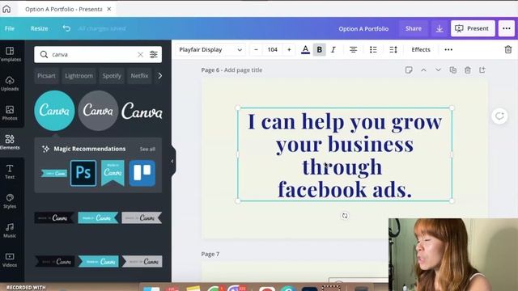Go to Canva home icon
518x291 pixels.
pyautogui.click(x=6, y=9)
